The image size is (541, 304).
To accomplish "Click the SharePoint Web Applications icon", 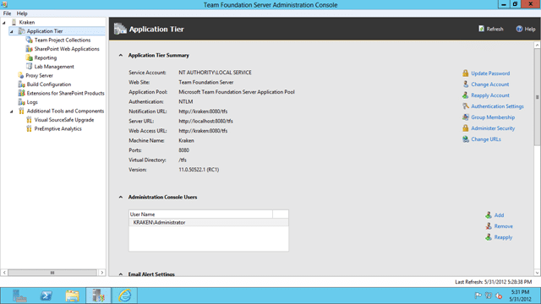I will click(30, 49).
